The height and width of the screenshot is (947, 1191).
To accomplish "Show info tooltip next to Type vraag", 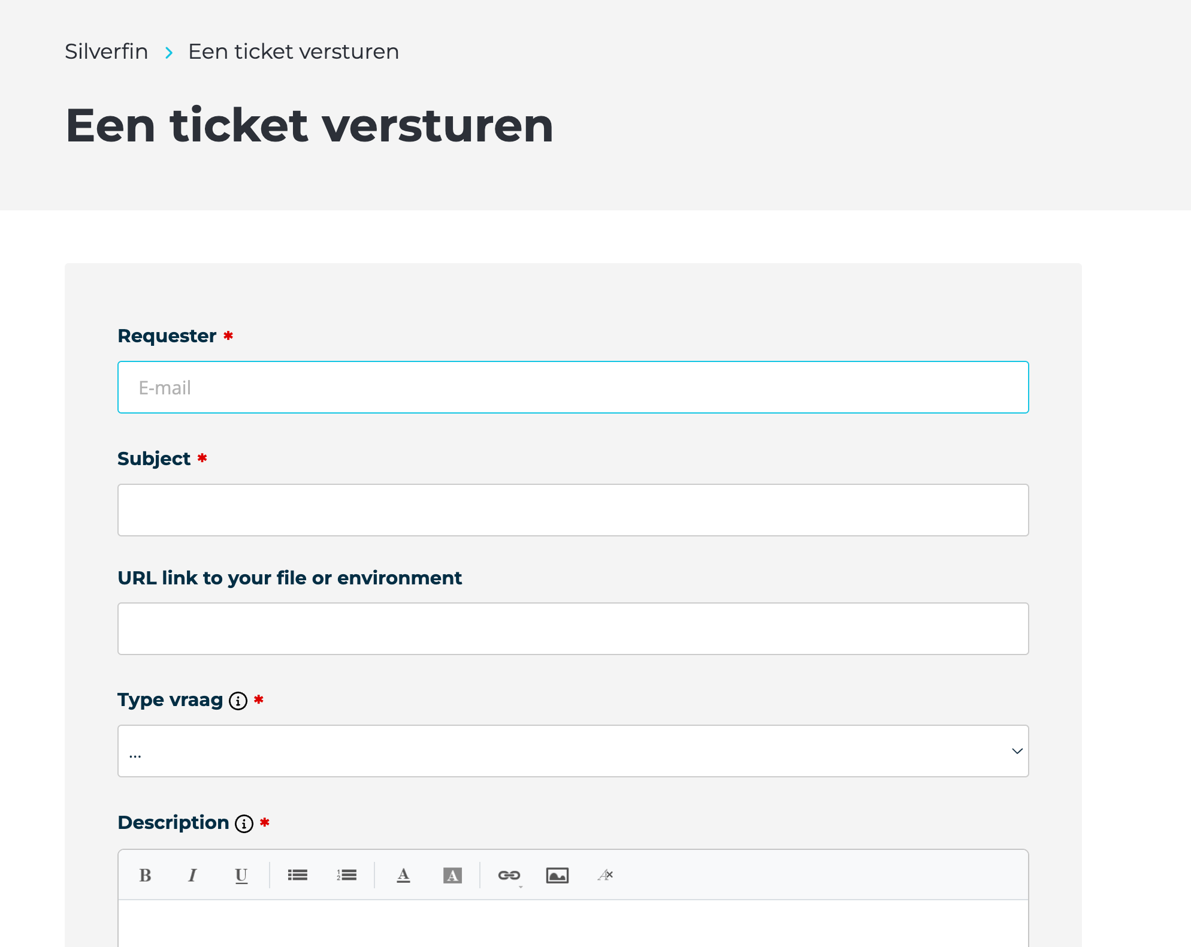I will 238,701.
